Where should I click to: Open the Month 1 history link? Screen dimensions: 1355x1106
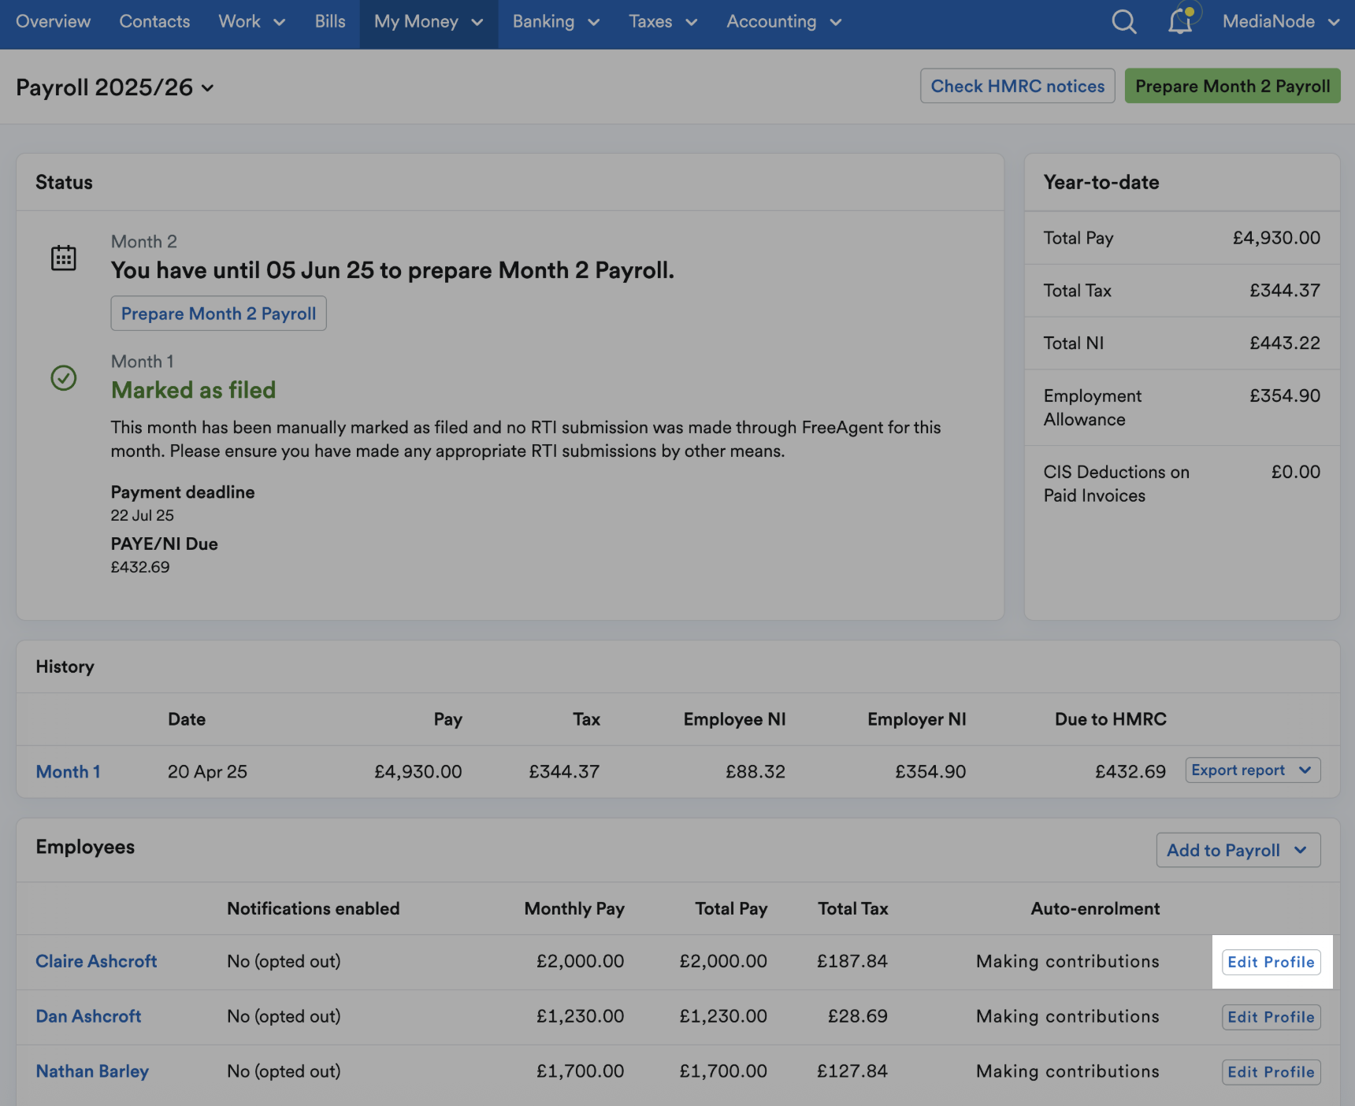tap(68, 772)
